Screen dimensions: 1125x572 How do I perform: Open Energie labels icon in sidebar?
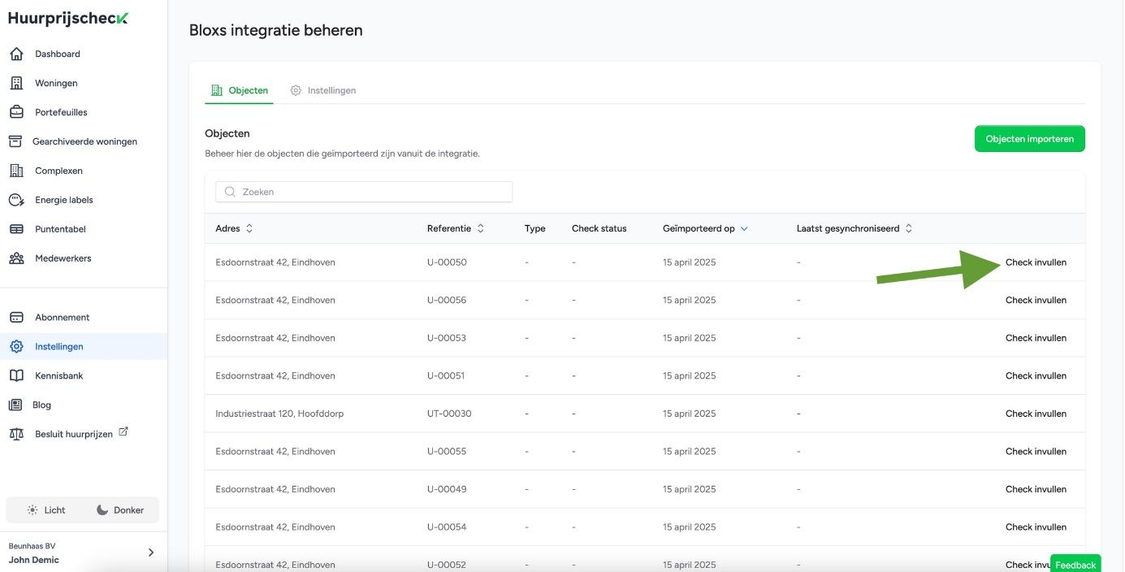tap(16, 200)
